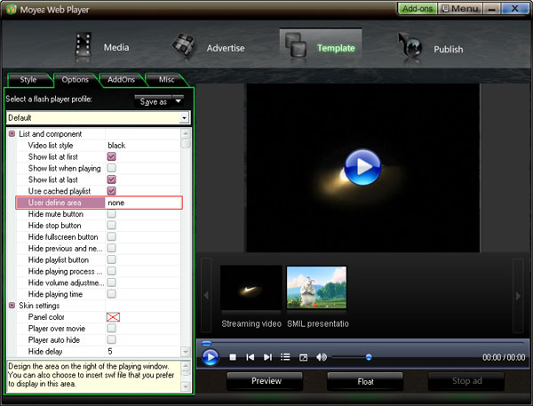Enable the Hide stop button checkbox

(112, 225)
